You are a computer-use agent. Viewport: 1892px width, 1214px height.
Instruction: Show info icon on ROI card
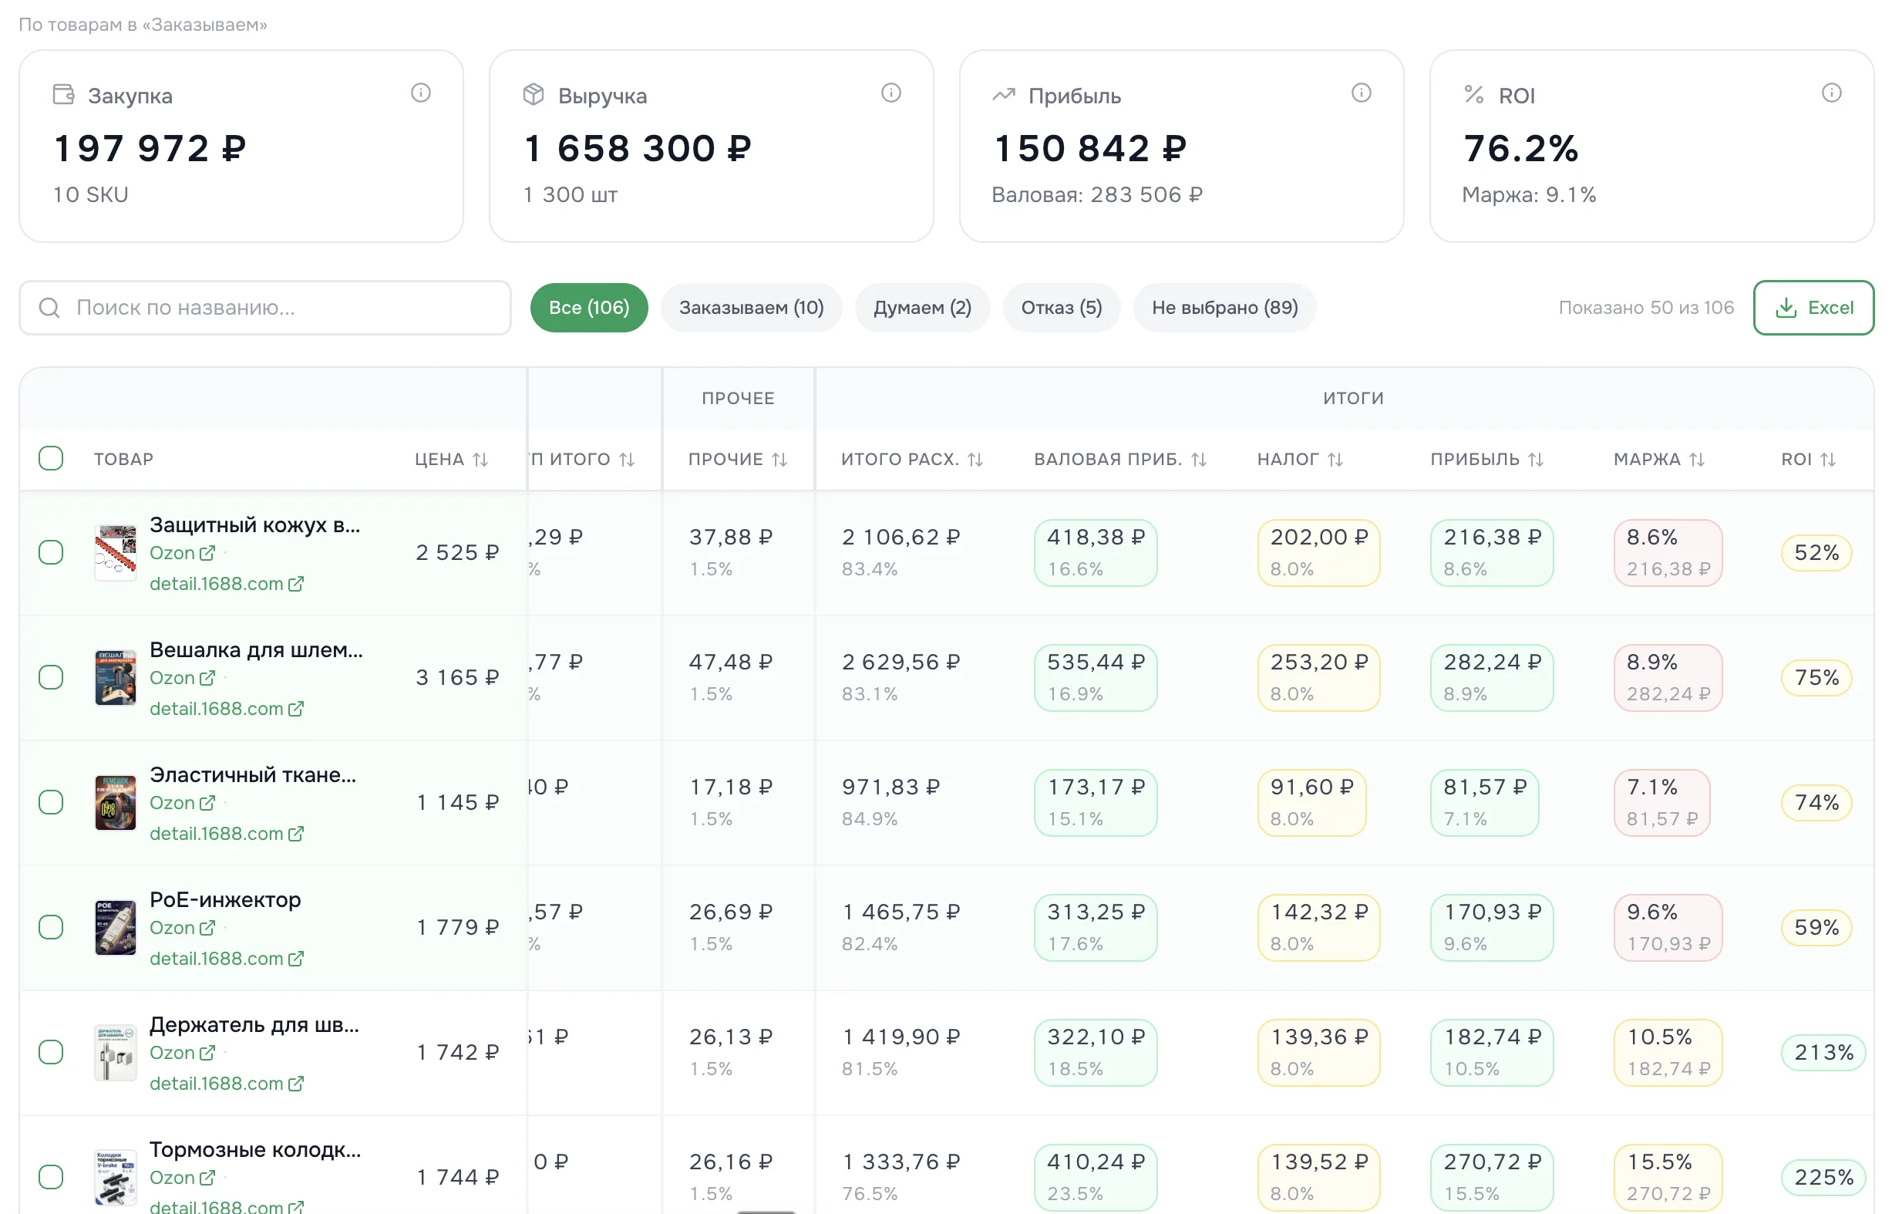[1830, 93]
